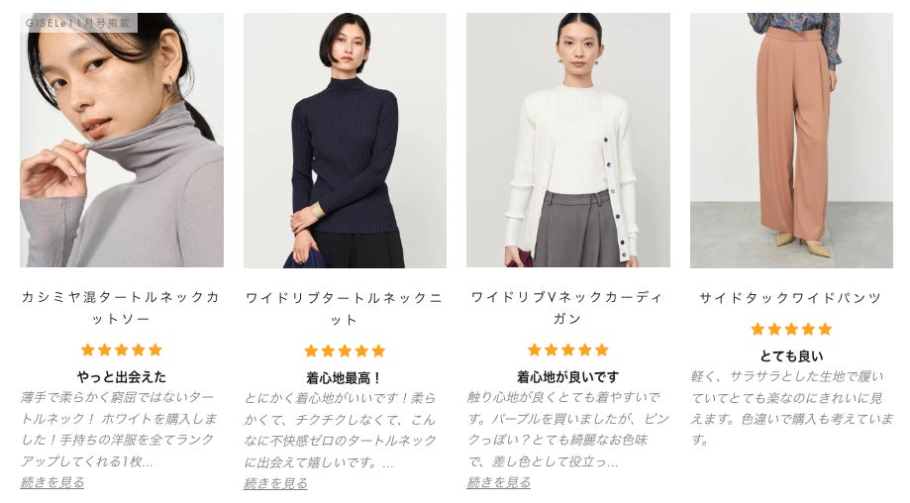910x503 pixels.
Task: Click the review headline とても良い
Action: click(x=791, y=356)
